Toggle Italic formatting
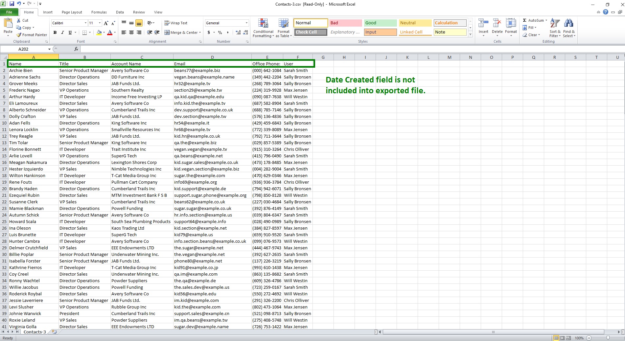Image resolution: width=625 pixels, height=341 pixels. pos(62,33)
